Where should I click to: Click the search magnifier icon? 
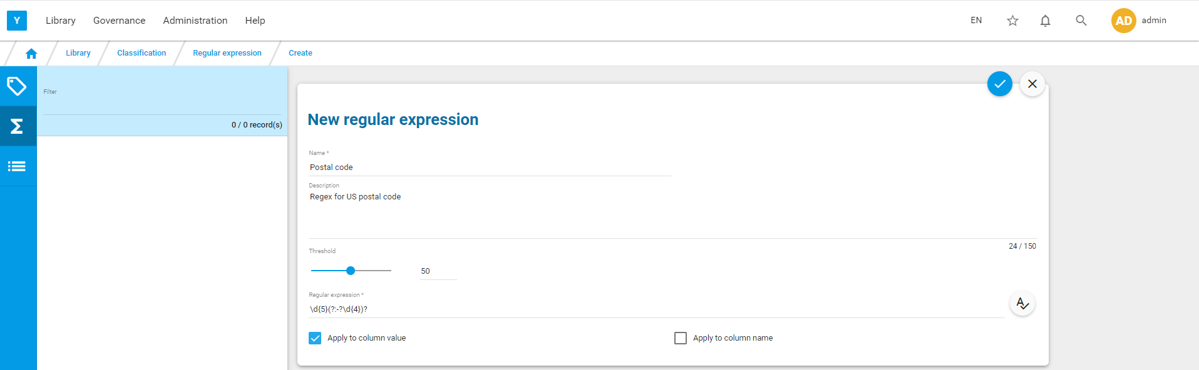[1081, 21]
